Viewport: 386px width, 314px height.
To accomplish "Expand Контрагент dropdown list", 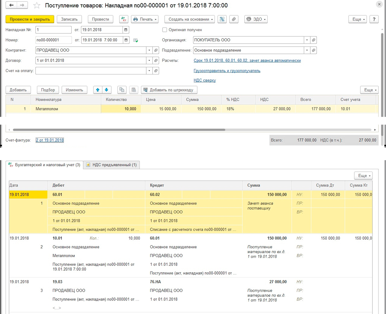I will (x=149, y=50).
